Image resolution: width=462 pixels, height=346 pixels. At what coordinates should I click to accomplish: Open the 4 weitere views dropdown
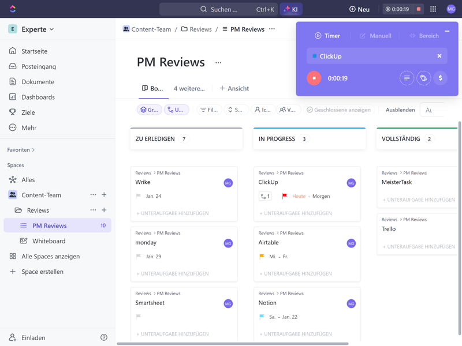click(189, 88)
